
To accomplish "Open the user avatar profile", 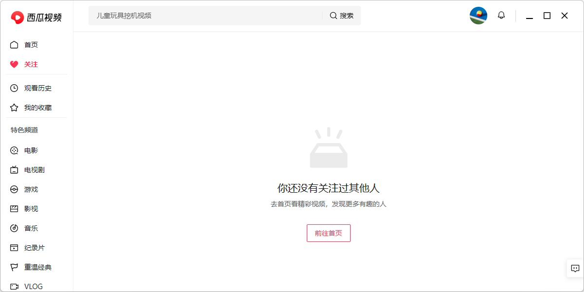I will [478, 16].
